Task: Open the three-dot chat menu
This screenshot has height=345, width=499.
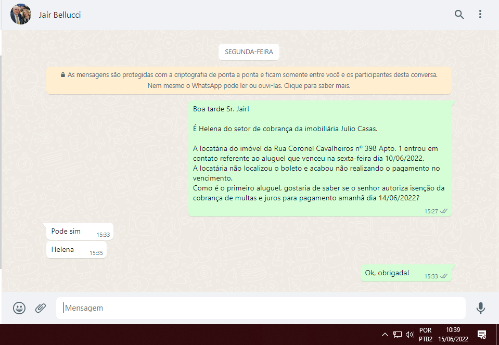Action: point(480,15)
